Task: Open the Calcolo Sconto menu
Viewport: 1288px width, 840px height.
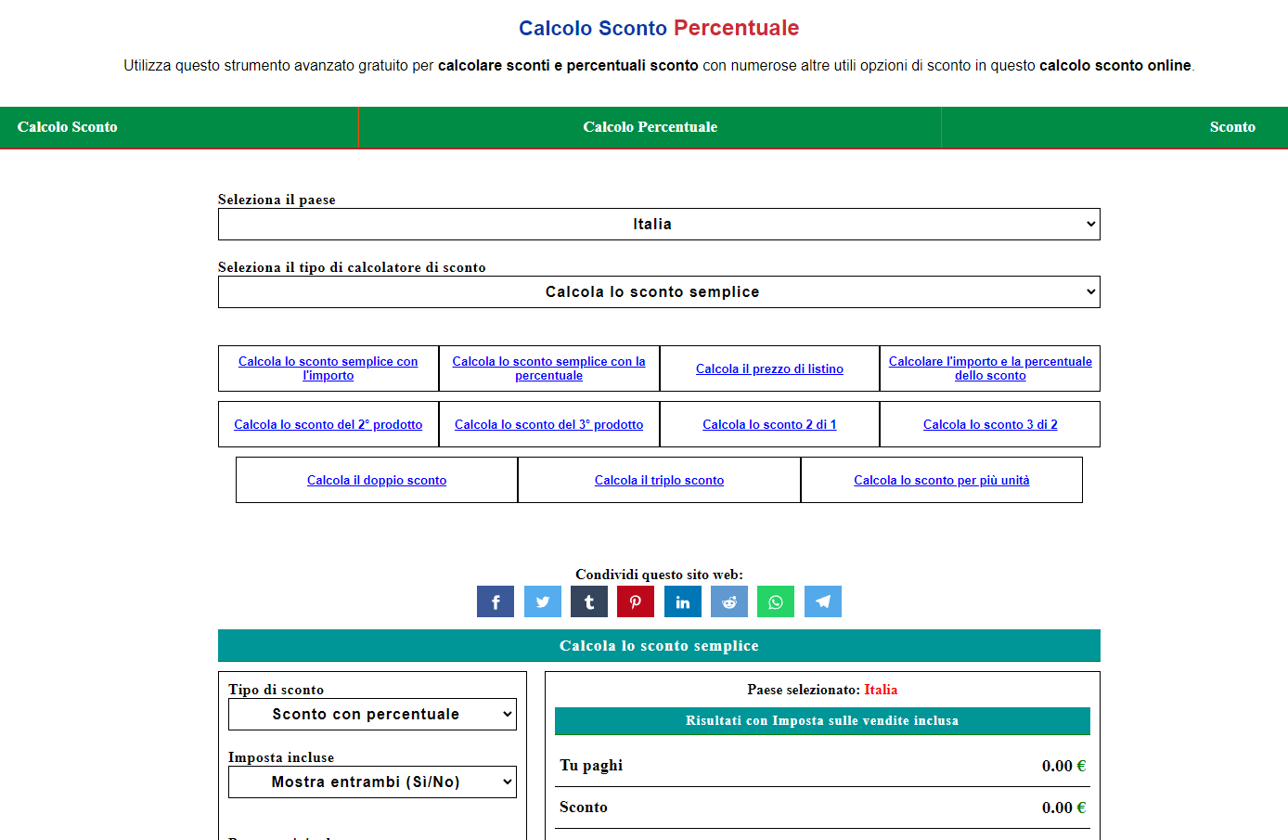Action: [68, 127]
